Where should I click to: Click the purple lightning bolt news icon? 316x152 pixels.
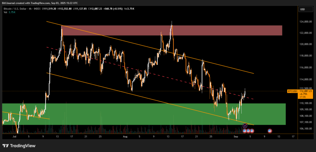tap(245, 126)
